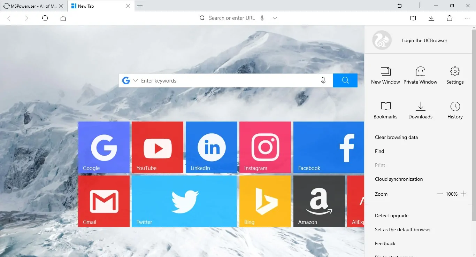Open Downloads from the menu panel
Image resolution: width=476 pixels, height=257 pixels.
coord(420,110)
